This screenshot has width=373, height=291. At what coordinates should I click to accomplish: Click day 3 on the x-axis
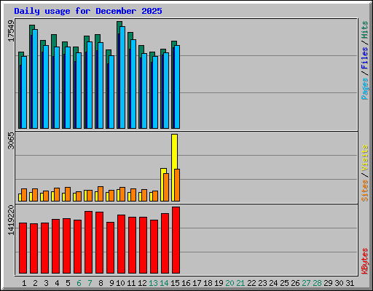(x=46, y=283)
